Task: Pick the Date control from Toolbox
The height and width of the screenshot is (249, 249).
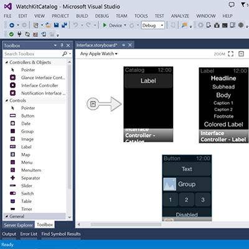Action: 26,124
